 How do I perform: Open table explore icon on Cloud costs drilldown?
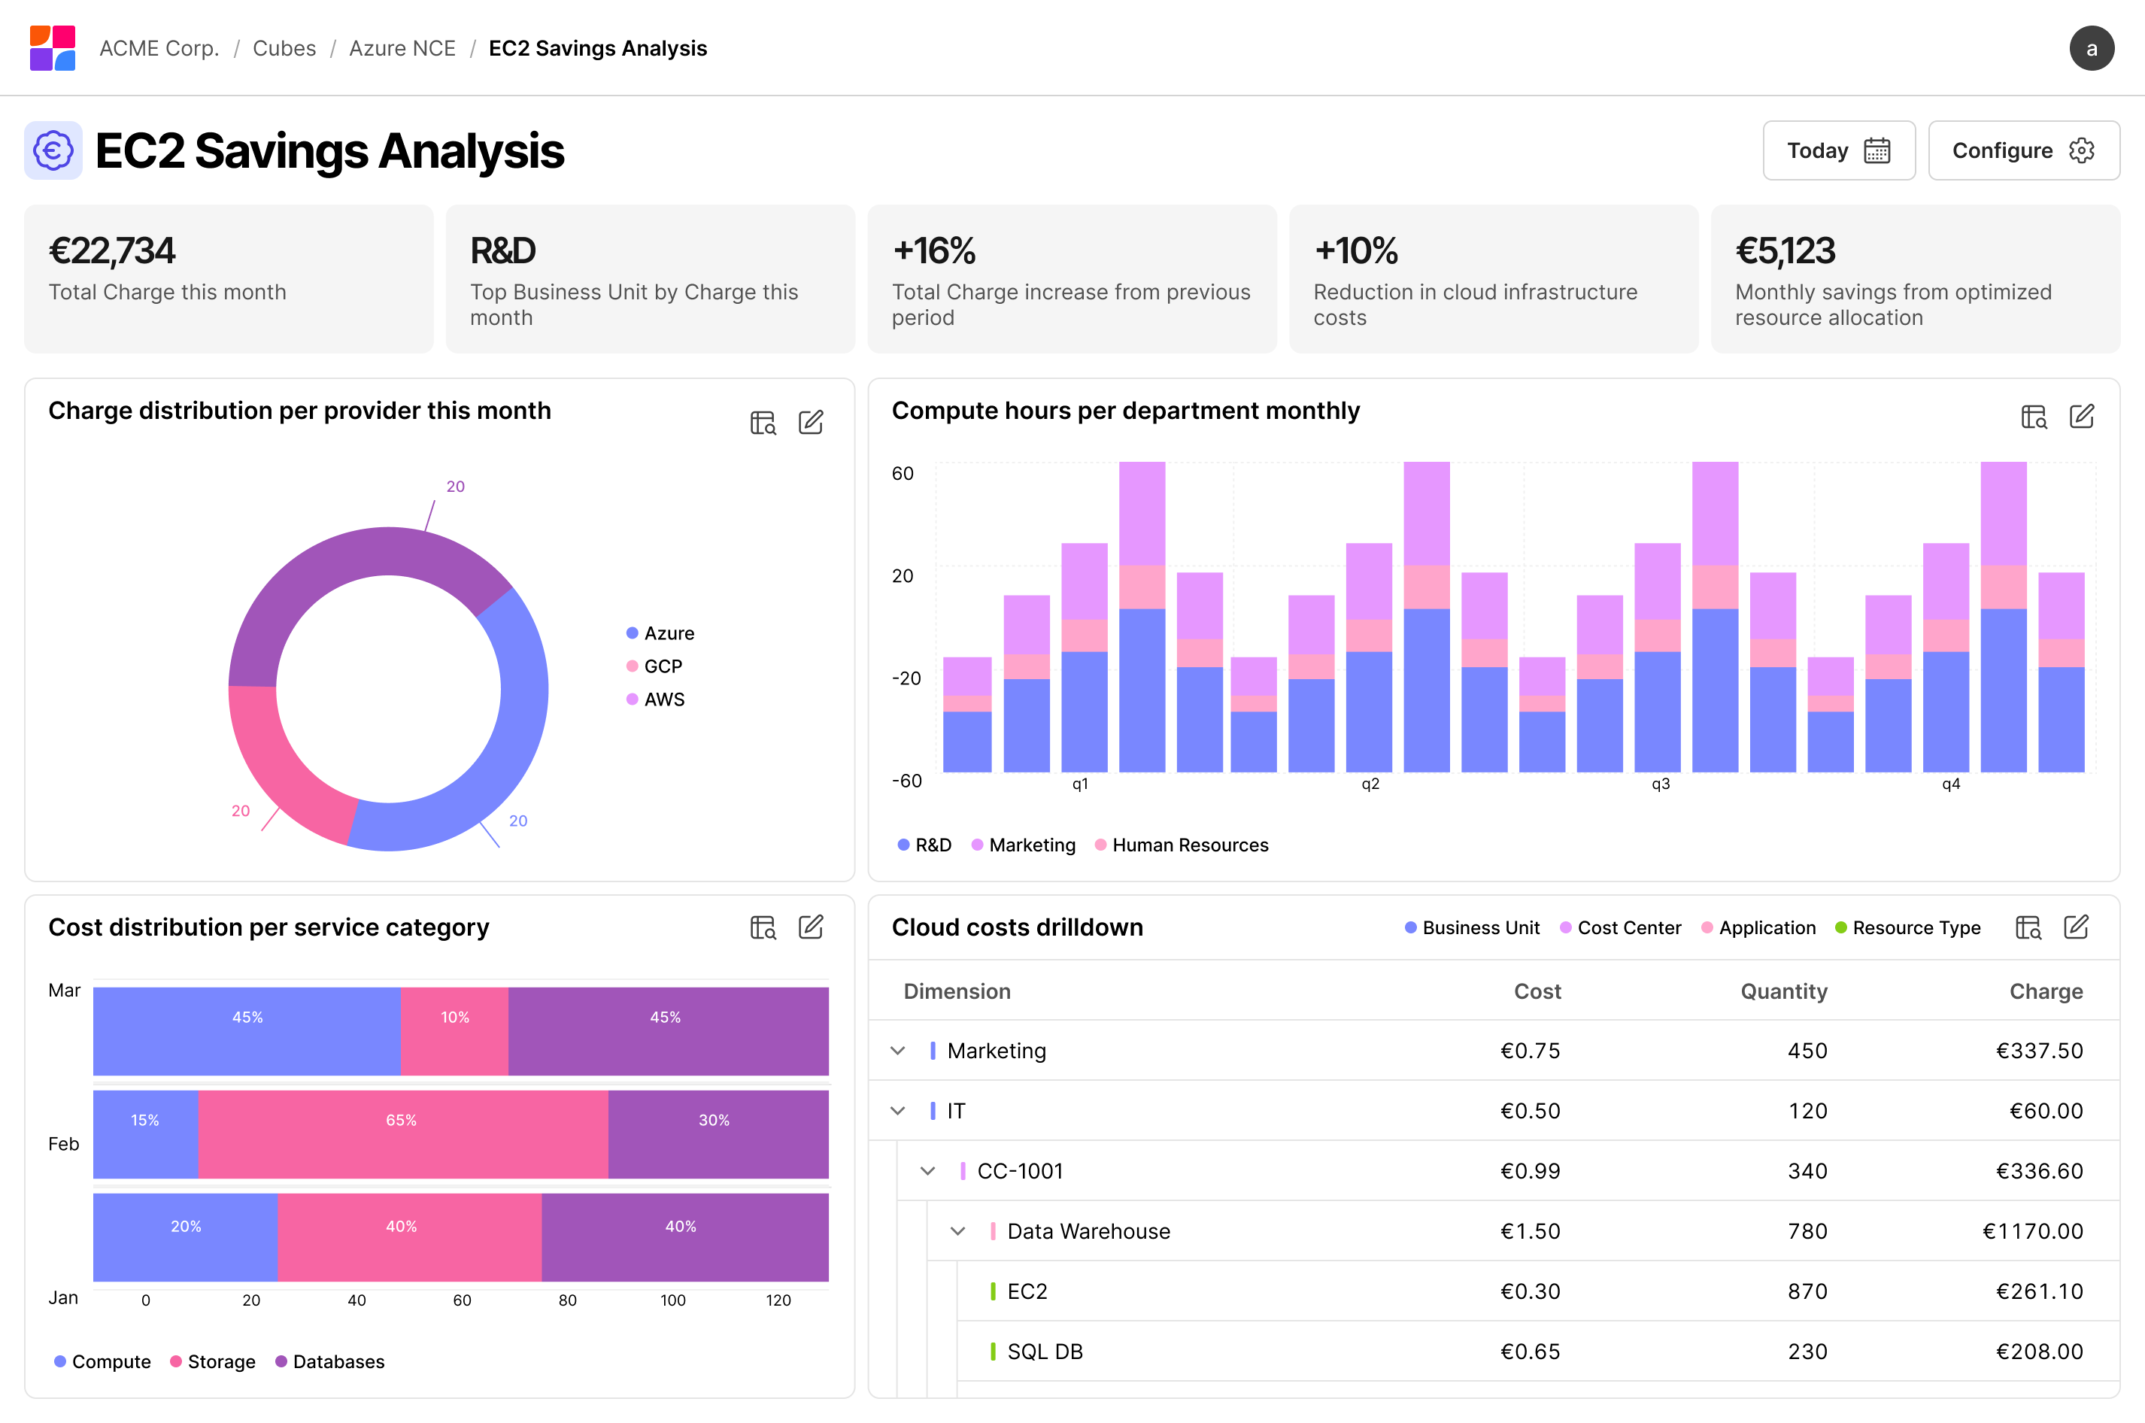(x=2028, y=927)
